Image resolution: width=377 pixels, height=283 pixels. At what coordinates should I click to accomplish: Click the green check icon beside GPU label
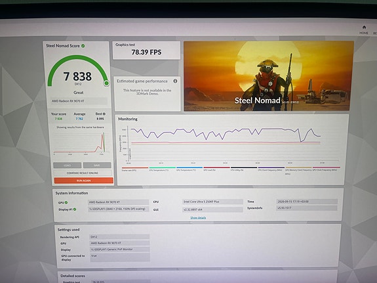tap(66, 202)
